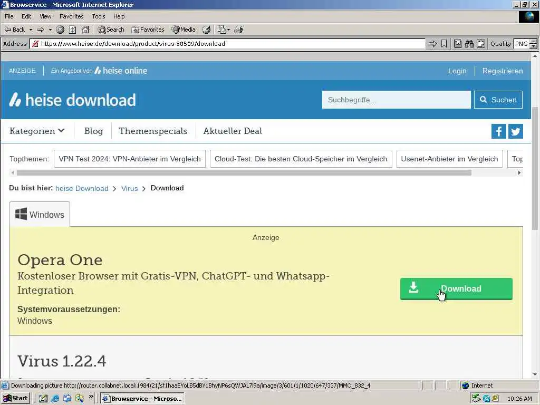Open the File menu
The width and height of the screenshot is (540, 405).
click(9, 16)
